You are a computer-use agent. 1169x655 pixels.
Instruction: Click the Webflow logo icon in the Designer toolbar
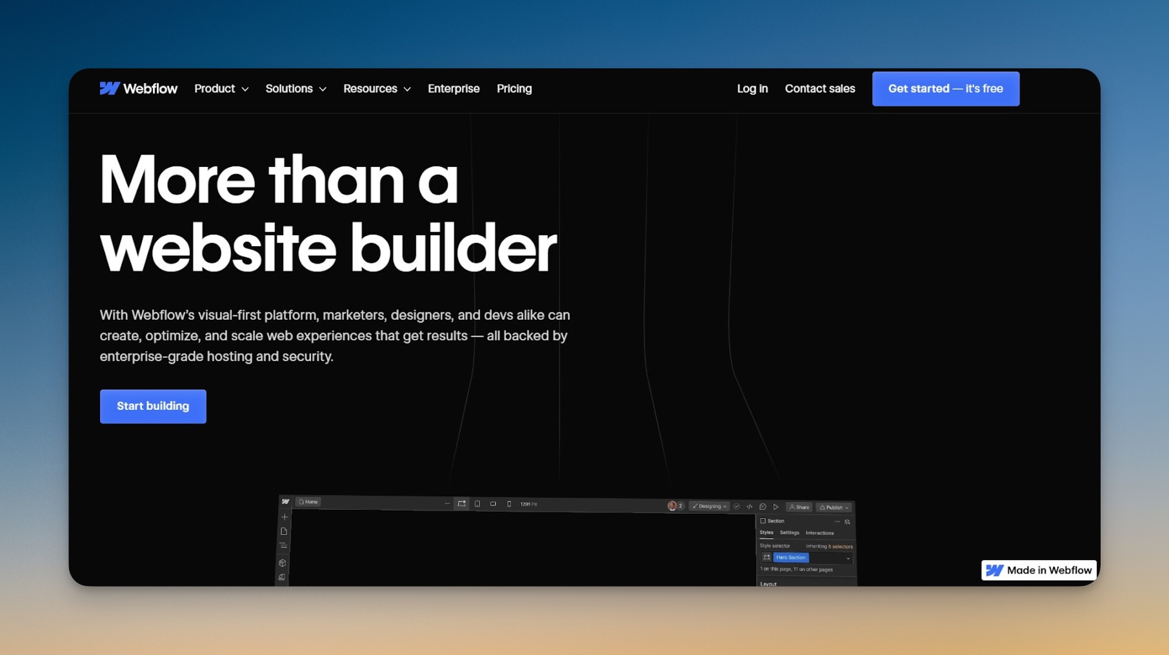[x=285, y=502]
